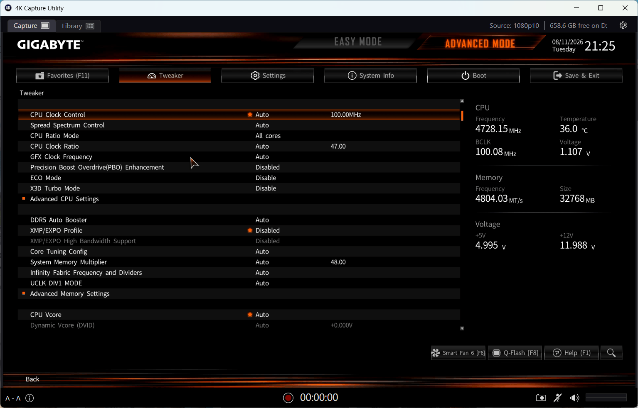Open DDR5 Auto Booster value dropdown
This screenshot has height=408, width=638.
click(262, 220)
